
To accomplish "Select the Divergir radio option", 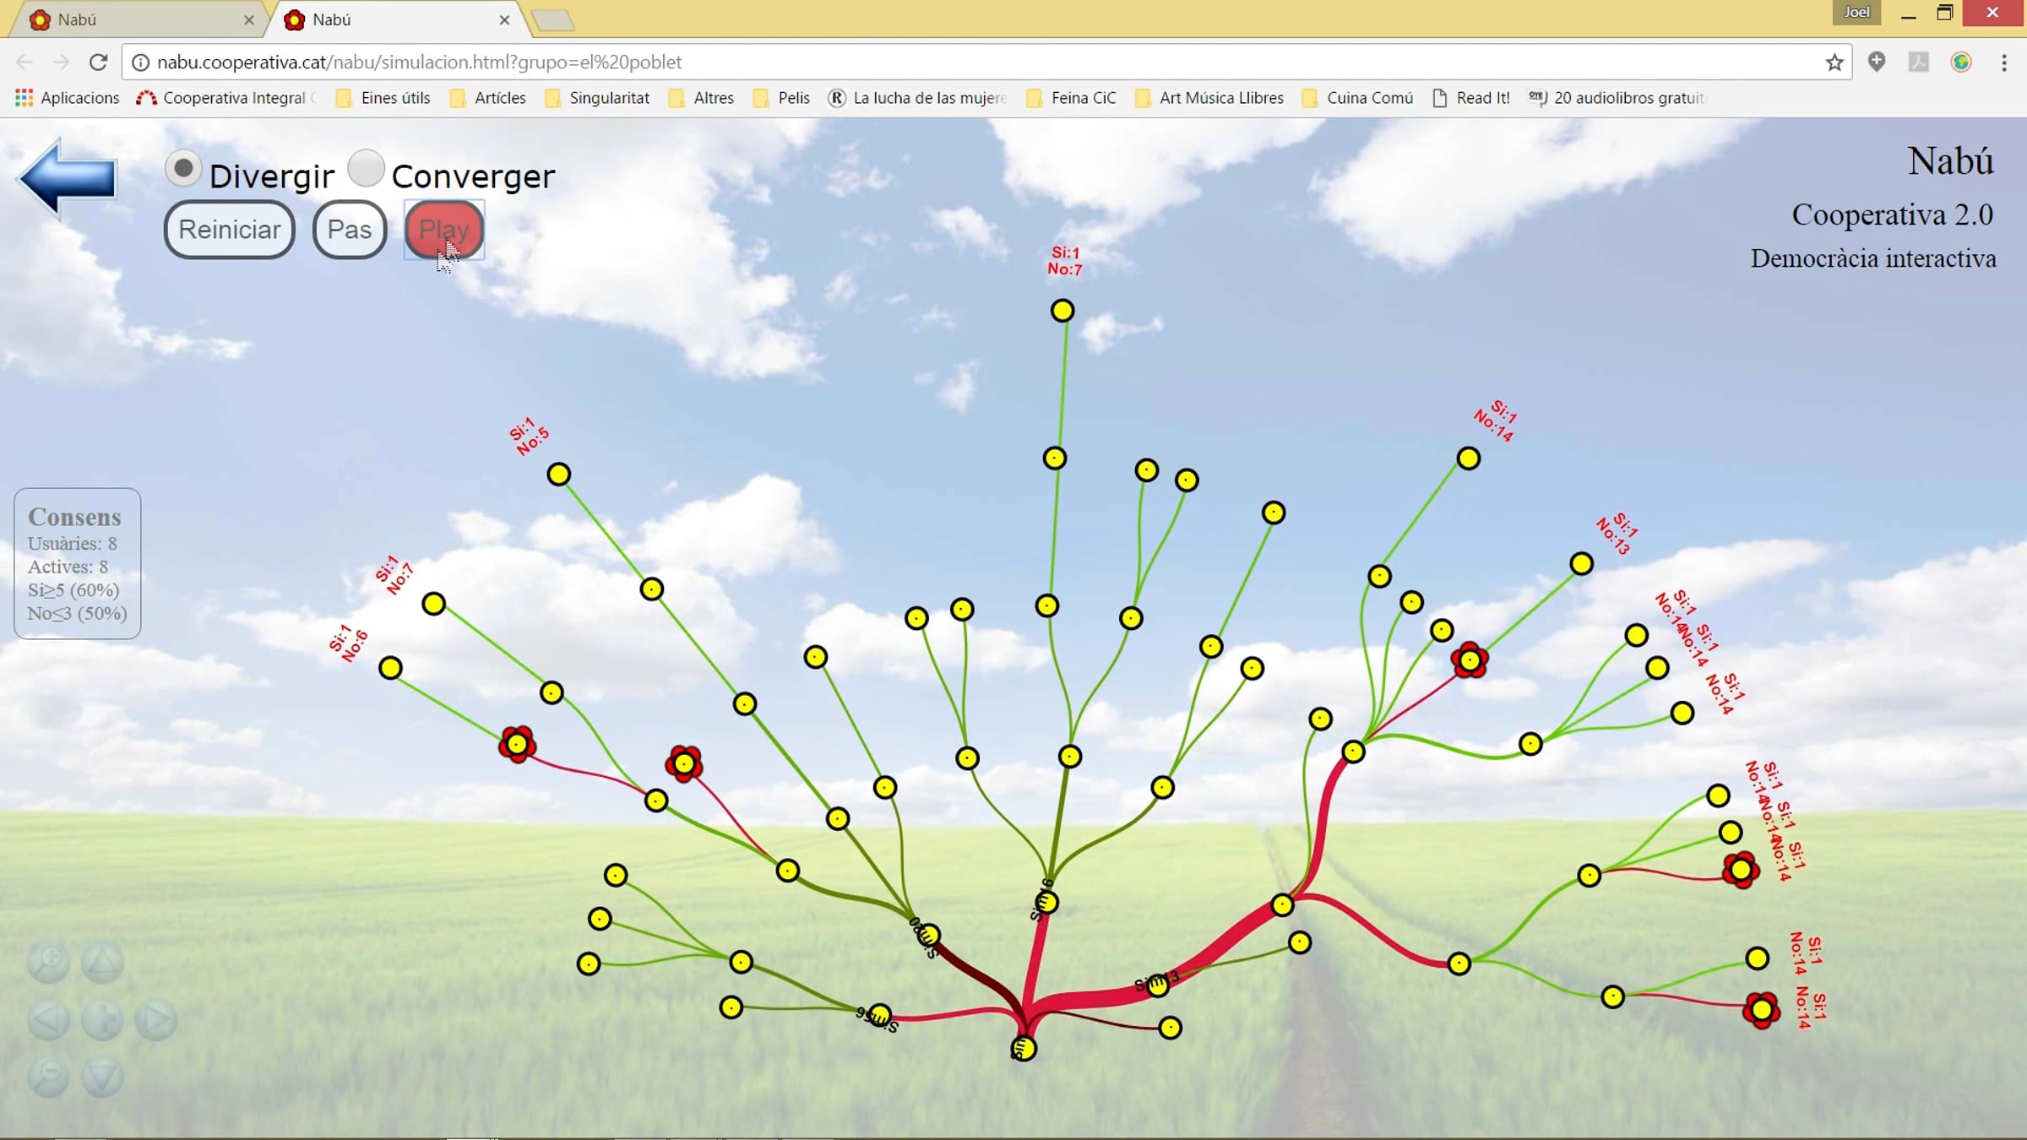I will click(x=182, y=168).
